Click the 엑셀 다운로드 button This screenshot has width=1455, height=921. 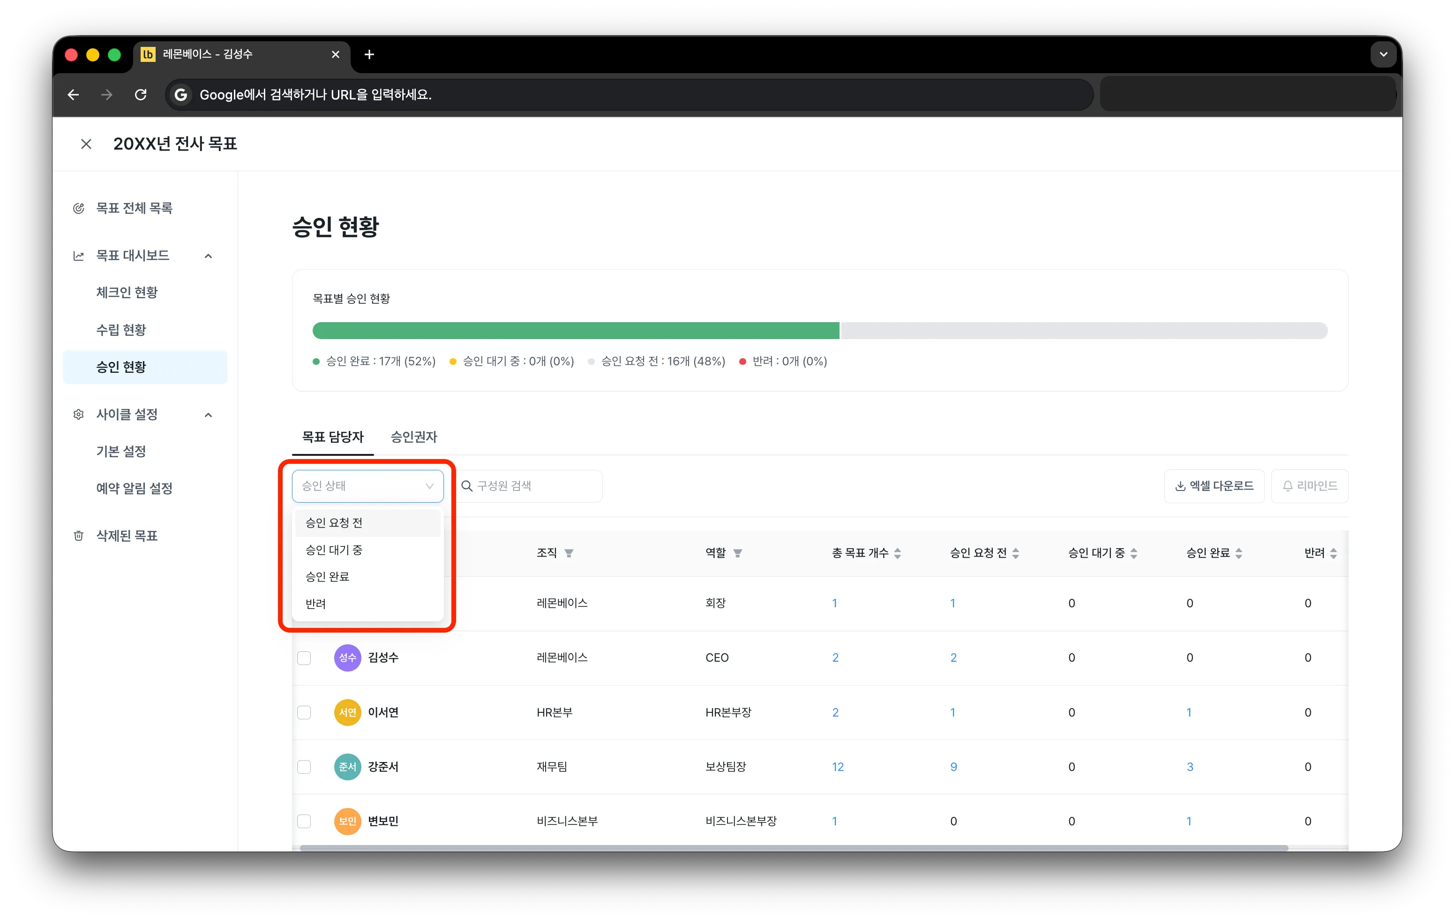[x=1214, y=486]
